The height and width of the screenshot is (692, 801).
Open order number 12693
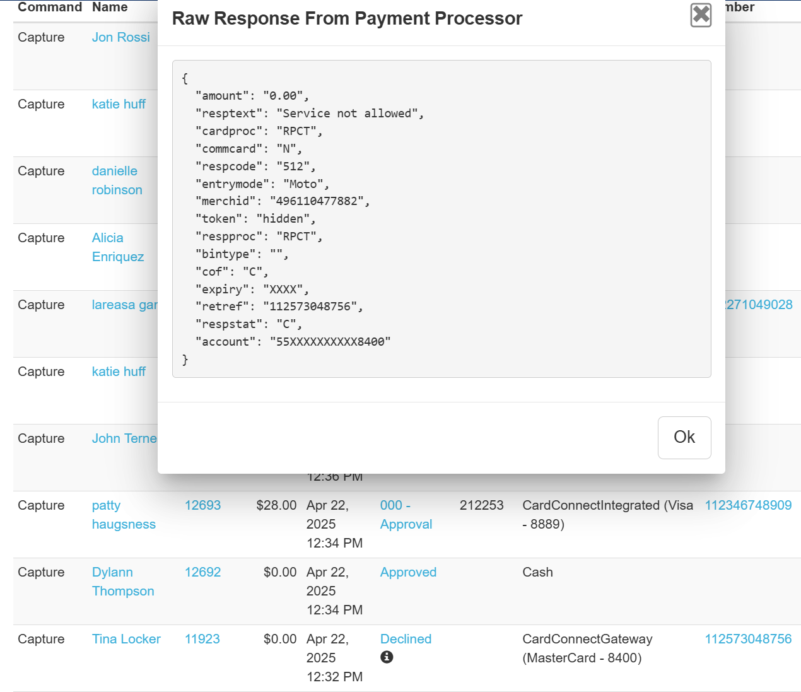(x=202, y=505)
